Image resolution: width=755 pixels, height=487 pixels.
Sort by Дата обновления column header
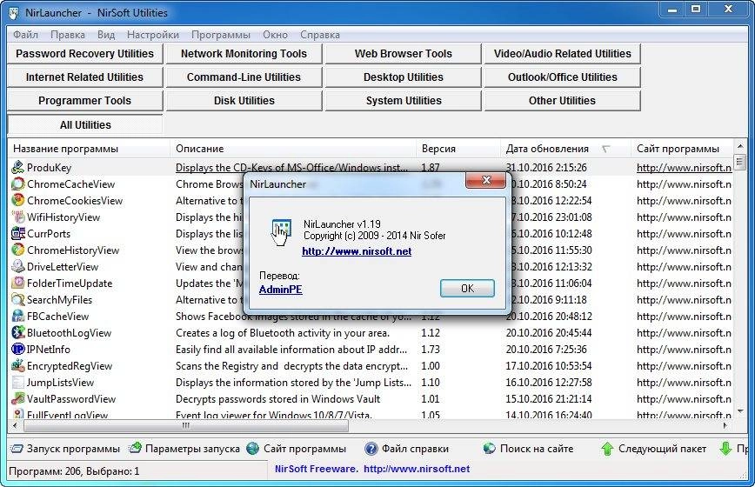tap(565, 149)
